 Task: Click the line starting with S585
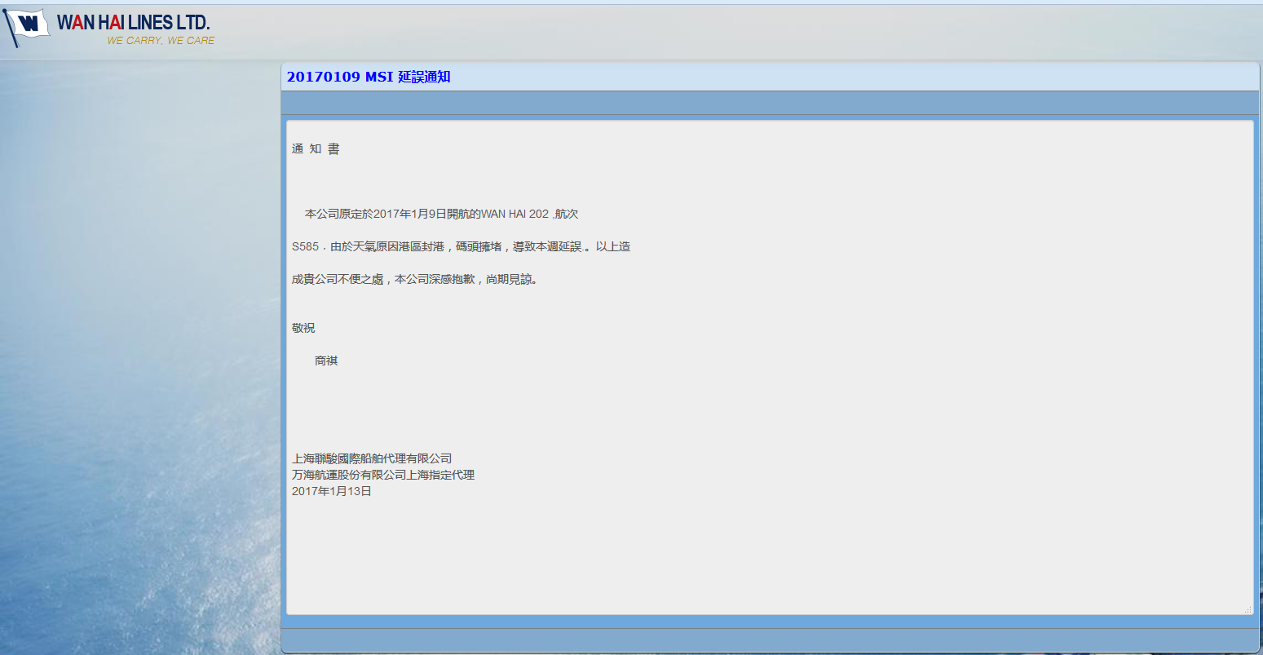[x=461, y=246]
